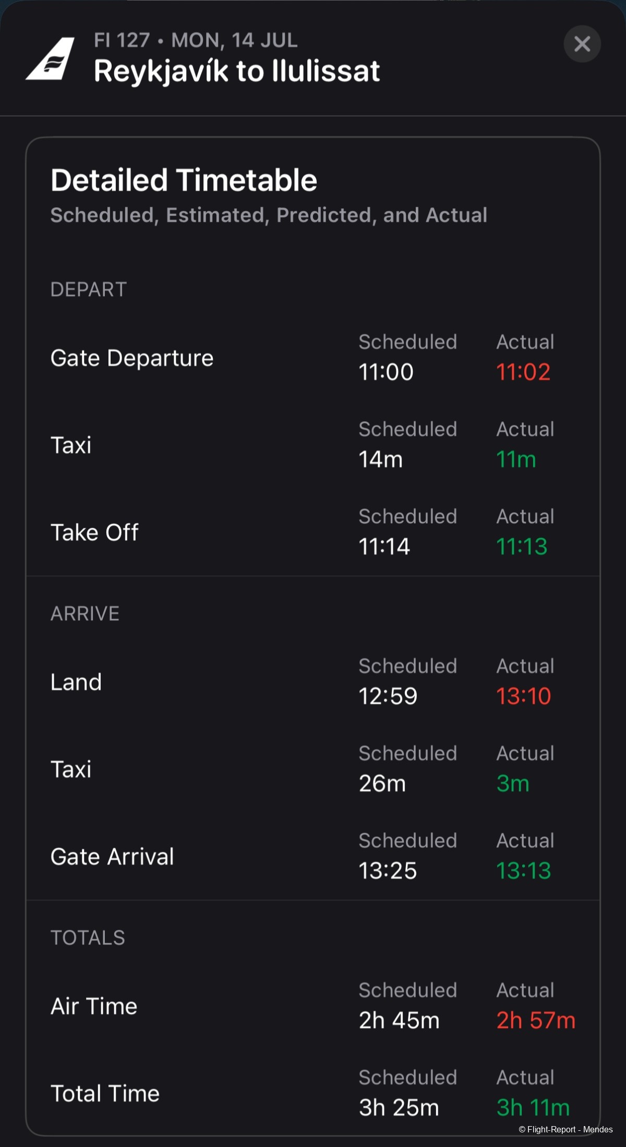The width and height of the screenshot is (626, 1147).
Task: Select actual landing time 13:10
Action: [523, 696]
